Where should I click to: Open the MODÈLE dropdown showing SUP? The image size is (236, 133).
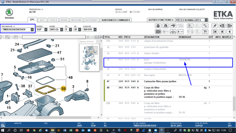coord(46,30)
